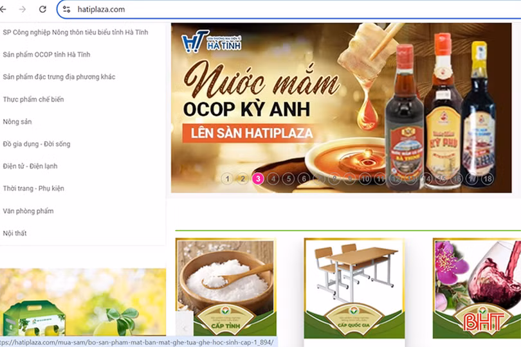Expand Thời trang - Phụ kiện category
521x347 pixels.
(33, 188)
